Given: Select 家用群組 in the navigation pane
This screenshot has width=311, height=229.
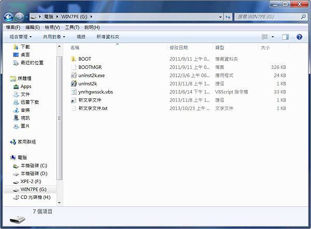Looking at the screenshot, I should point(26,142).
